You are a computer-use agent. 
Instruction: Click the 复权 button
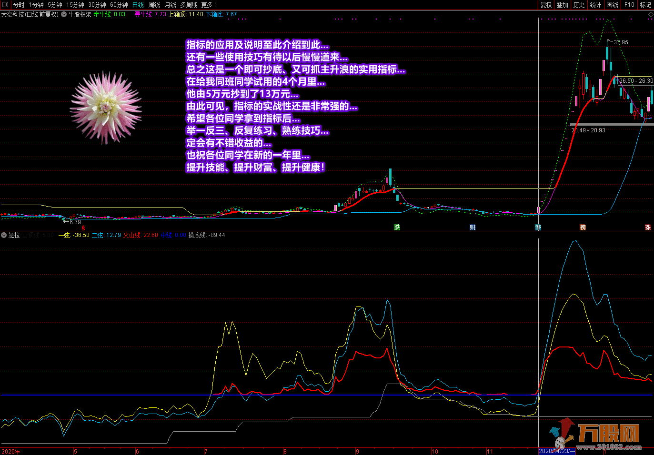coord(546,5)
